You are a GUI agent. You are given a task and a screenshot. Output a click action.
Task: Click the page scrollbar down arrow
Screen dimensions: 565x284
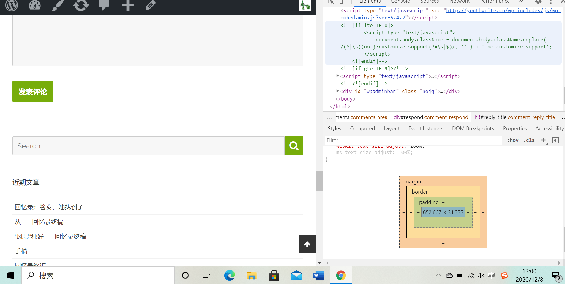(x=319, y=263)
